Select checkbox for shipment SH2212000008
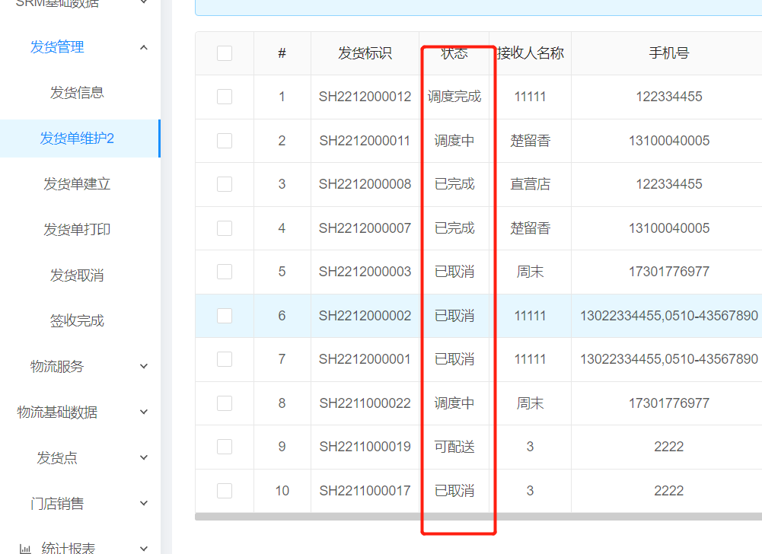The width and height of the screenshot is (762, 554). coord(225,184)
